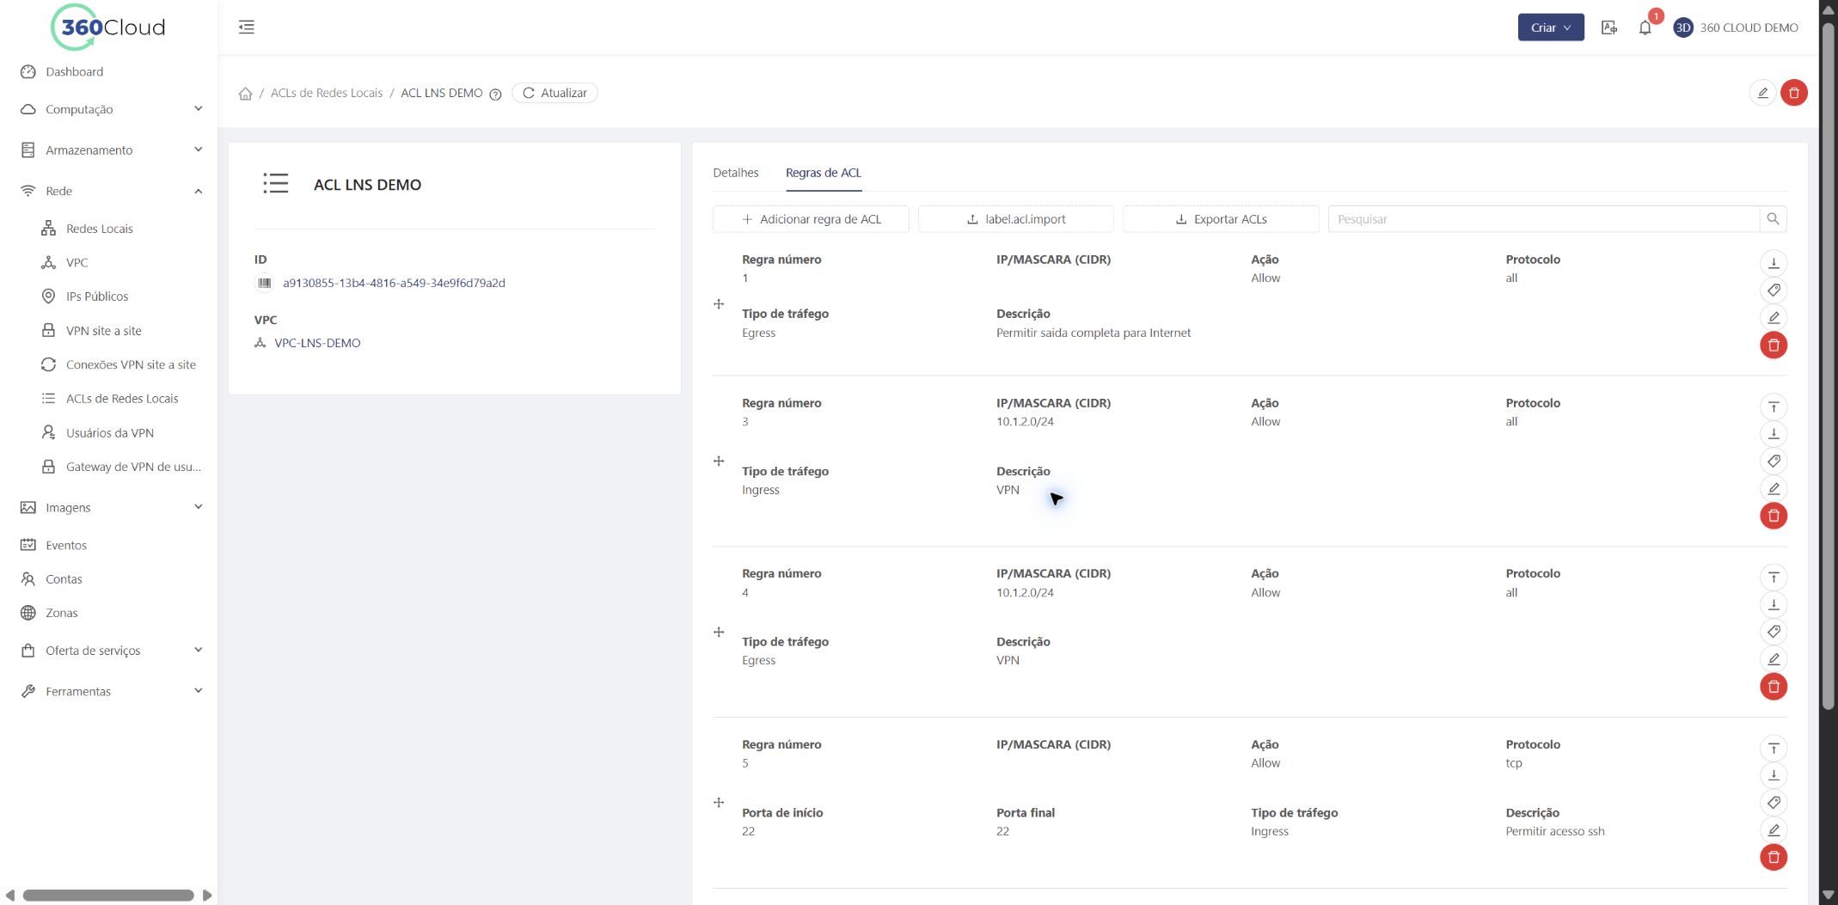Image resolution: width=1838 pixels, height=905 pixels.
Task: Collapse the sidebar menu toggle icon
Action: point(247,27)
